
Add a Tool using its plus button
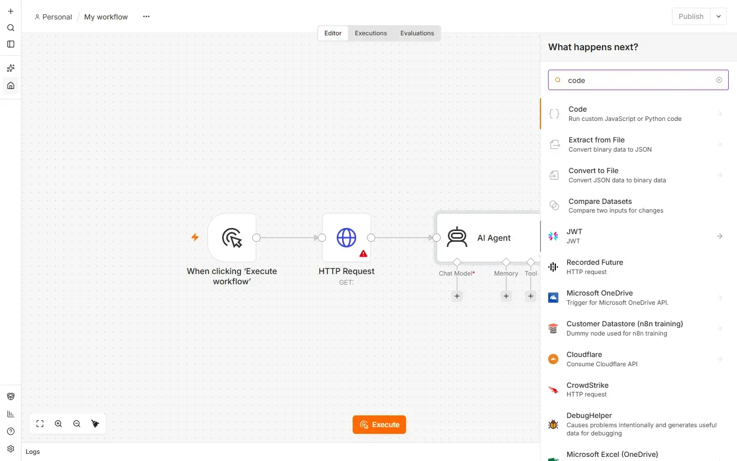531,296
